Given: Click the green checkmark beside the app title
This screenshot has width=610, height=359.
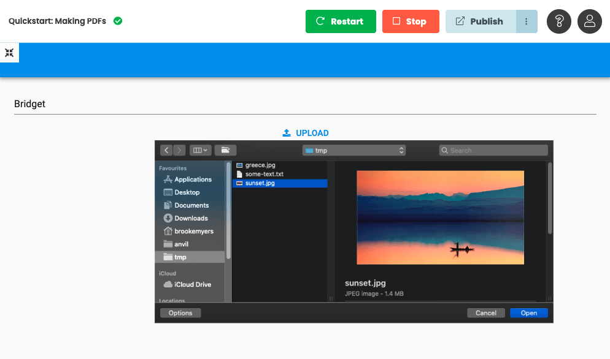Looking at the screenshot, I should (x=117, y=20).
